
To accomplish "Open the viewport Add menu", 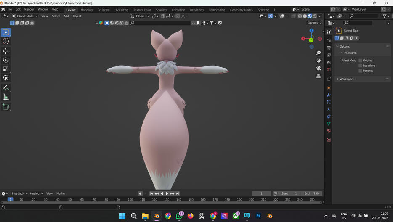I will pos(66,16).
